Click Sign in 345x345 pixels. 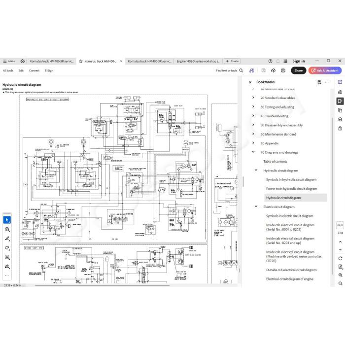(299, 61)
